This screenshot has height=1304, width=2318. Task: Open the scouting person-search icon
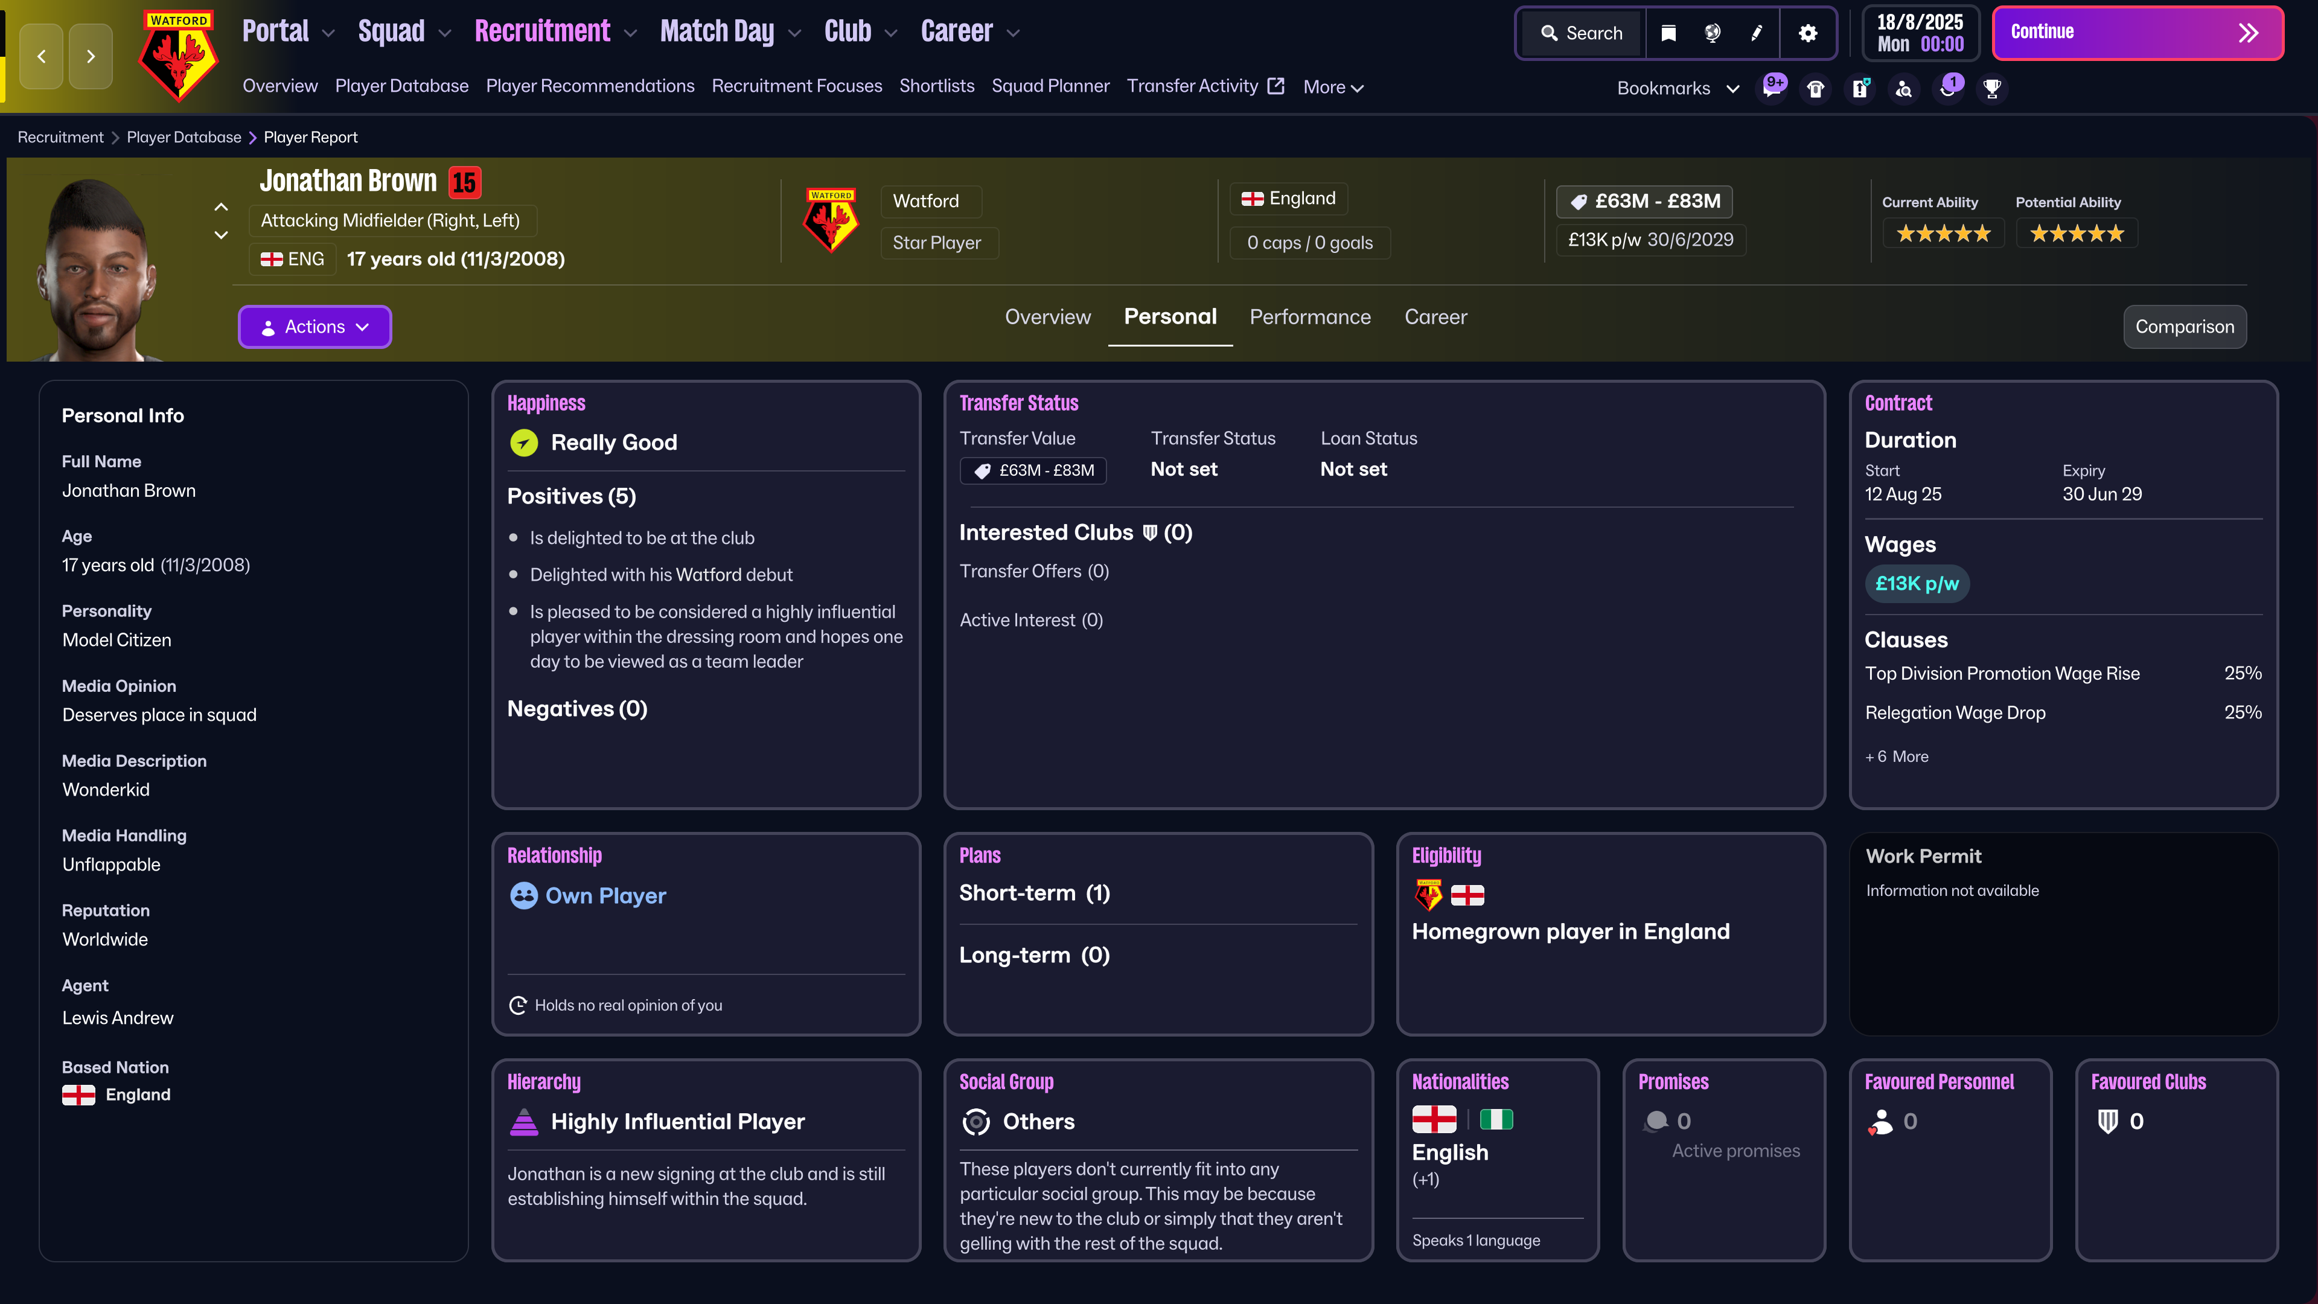point(1904,88)
